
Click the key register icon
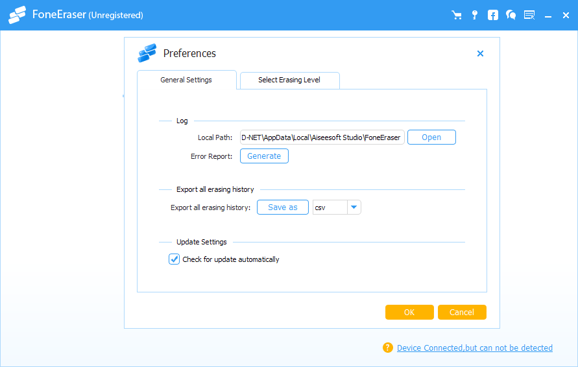(x=475, y=15)
